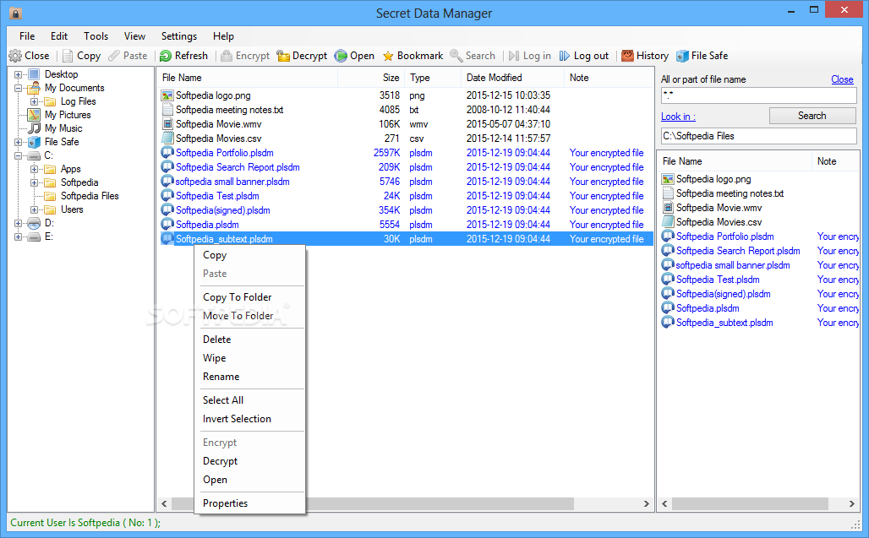Click the Close gear icon in toolbar
The width and height of the screenshot is (869, 538).
coord(15,56)
